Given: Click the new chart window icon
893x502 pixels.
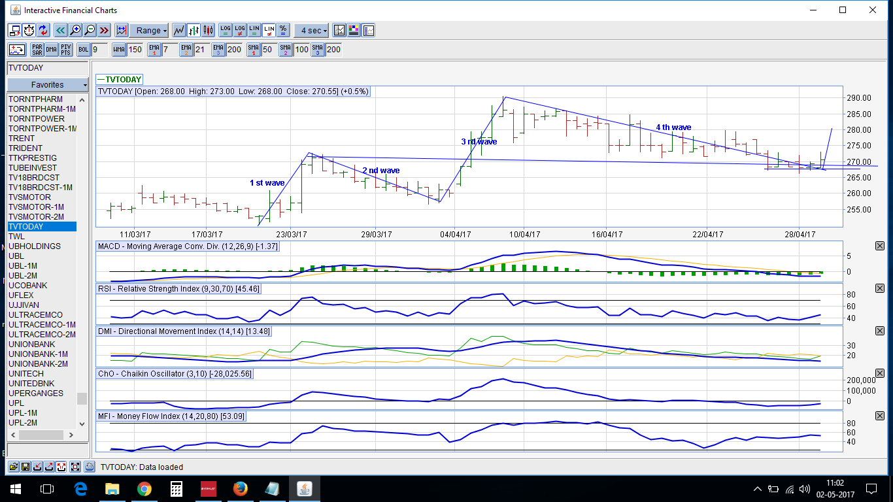Looking at the screenshot, I should pyautogui.click(x=14, y=30).
